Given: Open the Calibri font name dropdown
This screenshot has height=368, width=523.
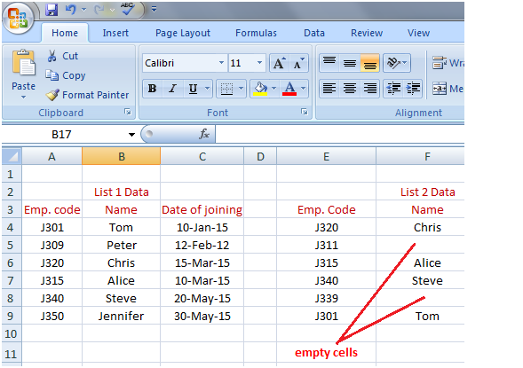Looking at the screenshot, I should [221, 63].
